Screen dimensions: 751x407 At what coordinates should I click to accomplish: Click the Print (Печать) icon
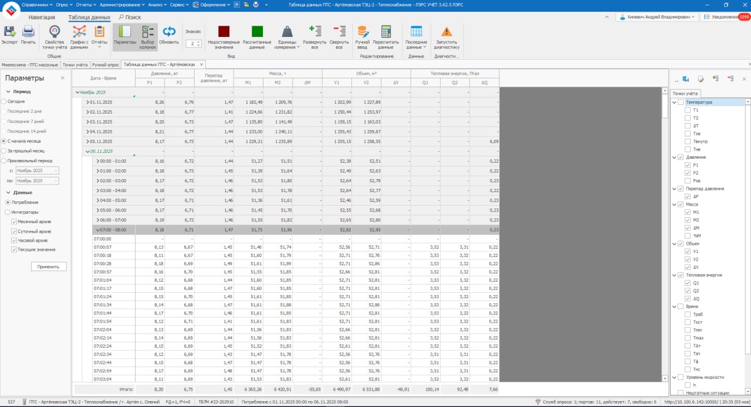click(28, 32)
